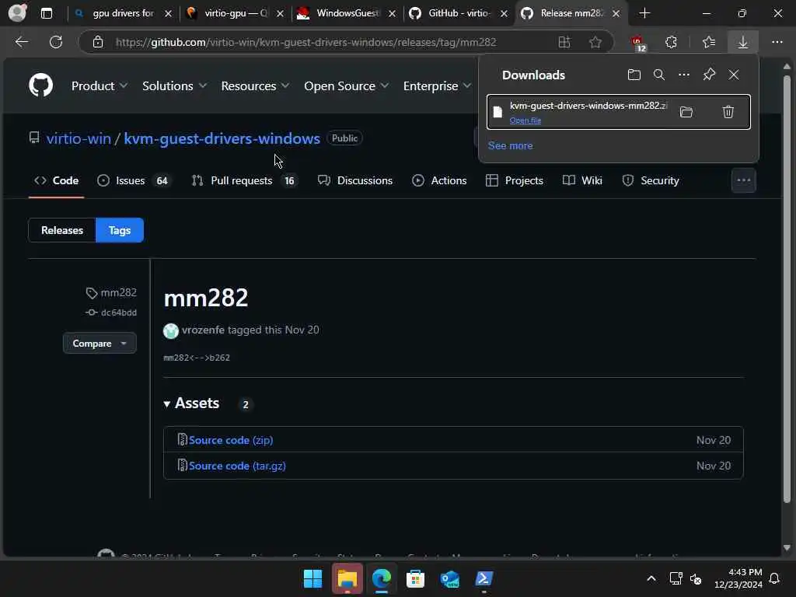Reload the page with the refresh icon
This screenshot has width=796, height=597.
coord(56,42)
